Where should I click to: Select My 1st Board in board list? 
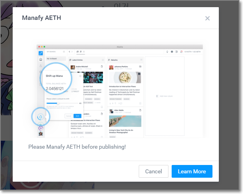(56, 58)
